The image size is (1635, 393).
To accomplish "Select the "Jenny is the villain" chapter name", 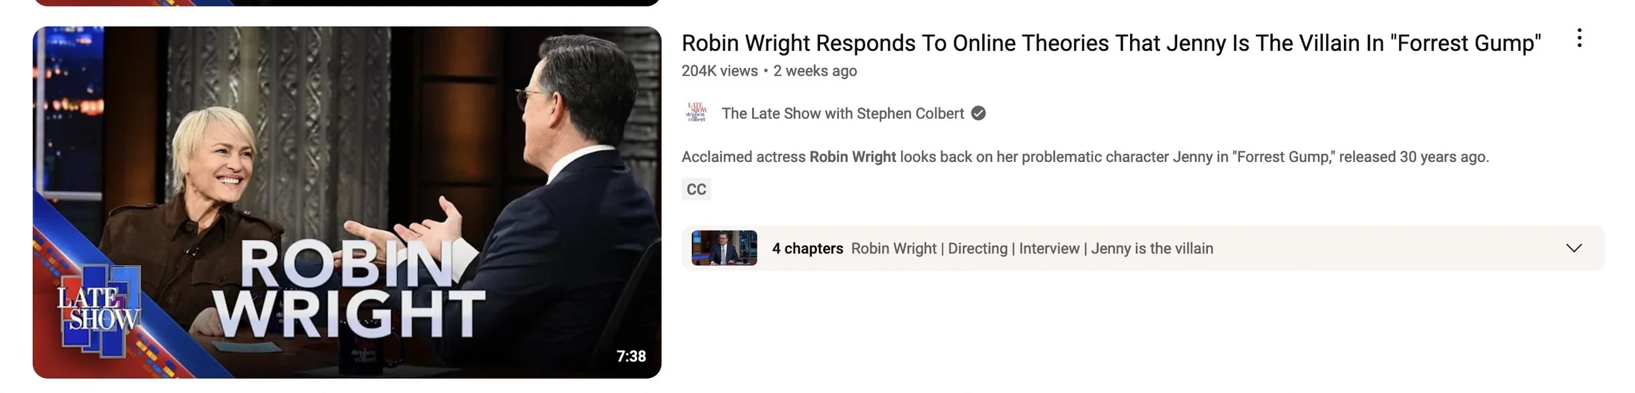I will (1152, 248).
